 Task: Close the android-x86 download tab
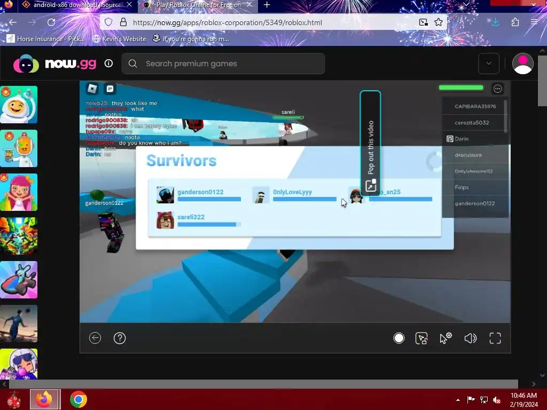point(129,5)
